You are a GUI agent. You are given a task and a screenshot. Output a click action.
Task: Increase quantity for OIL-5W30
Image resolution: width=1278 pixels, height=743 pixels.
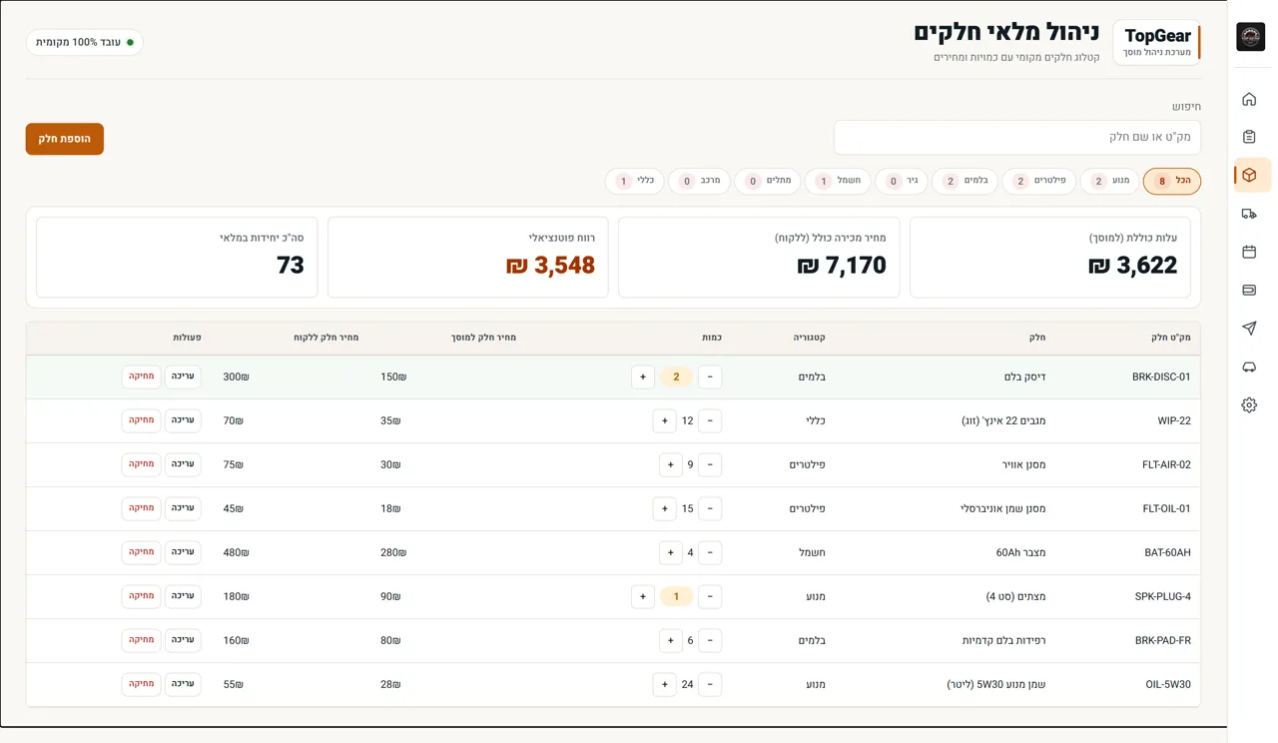665,684
